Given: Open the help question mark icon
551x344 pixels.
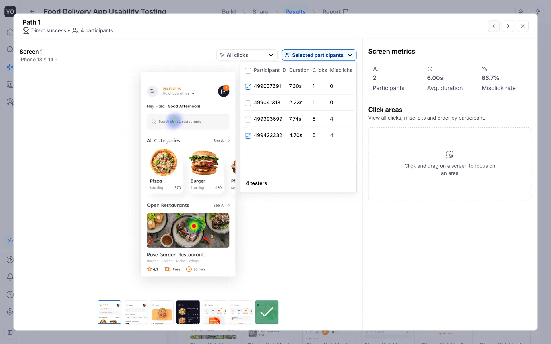Looking at the screenshot, I should 10,294.
